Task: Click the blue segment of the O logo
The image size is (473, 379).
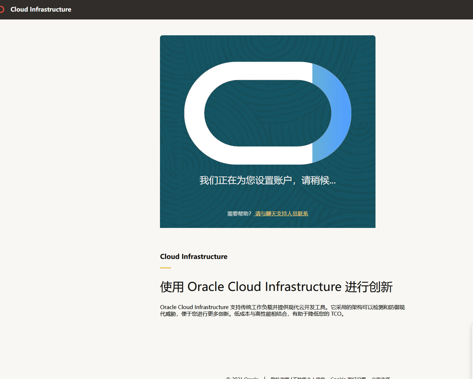Action: click(x=332, y=113)
